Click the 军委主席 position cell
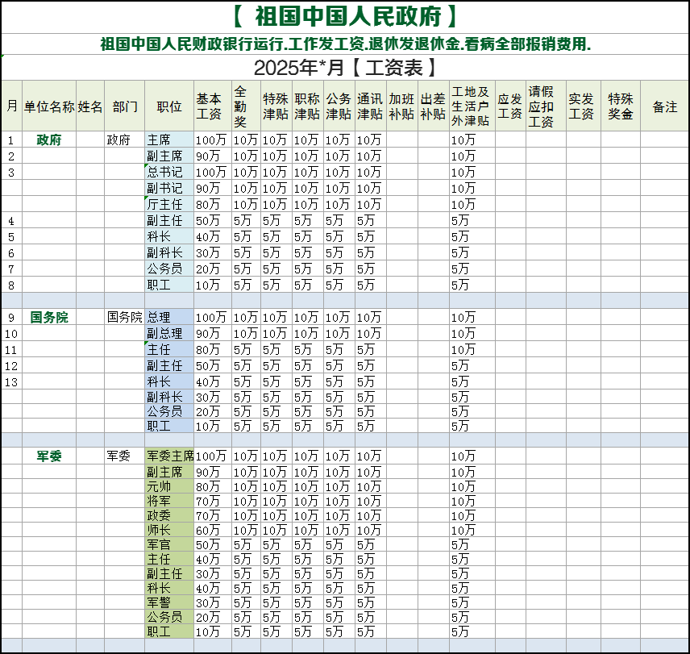This screenshot has height=654, width=690. [x=169, y=456]
